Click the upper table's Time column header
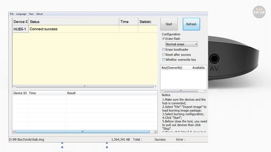 click(129, 22)
